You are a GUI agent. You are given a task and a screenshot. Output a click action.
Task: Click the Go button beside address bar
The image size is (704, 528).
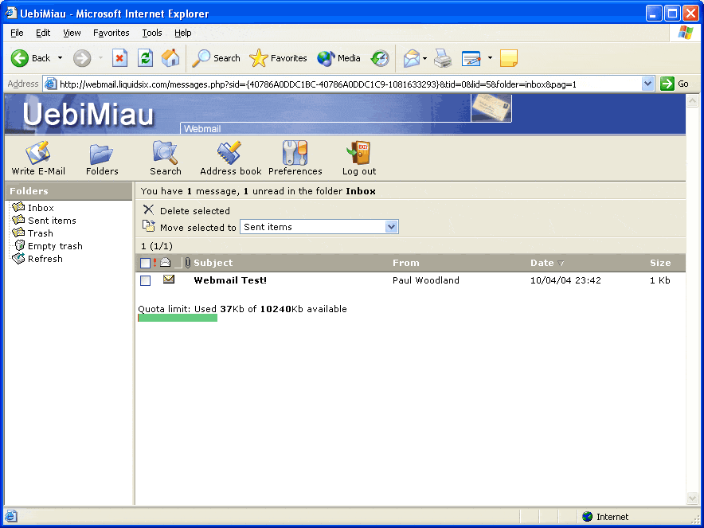point(675,84)
